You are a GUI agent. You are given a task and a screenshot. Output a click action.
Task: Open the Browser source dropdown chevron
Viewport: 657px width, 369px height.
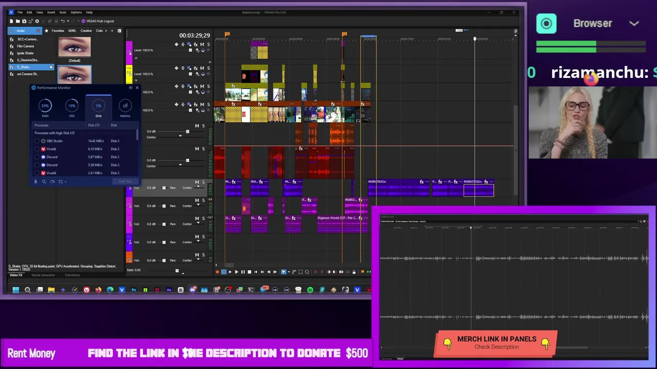click(x=634, y=24)
